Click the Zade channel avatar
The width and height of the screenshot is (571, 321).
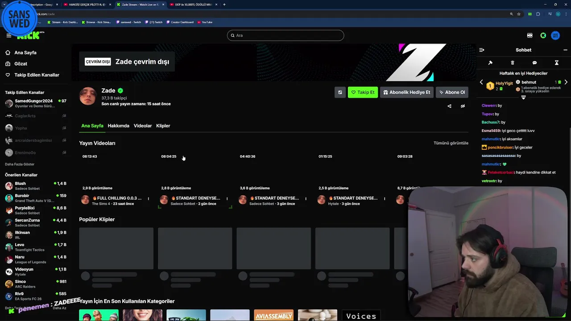click(88, 96)
